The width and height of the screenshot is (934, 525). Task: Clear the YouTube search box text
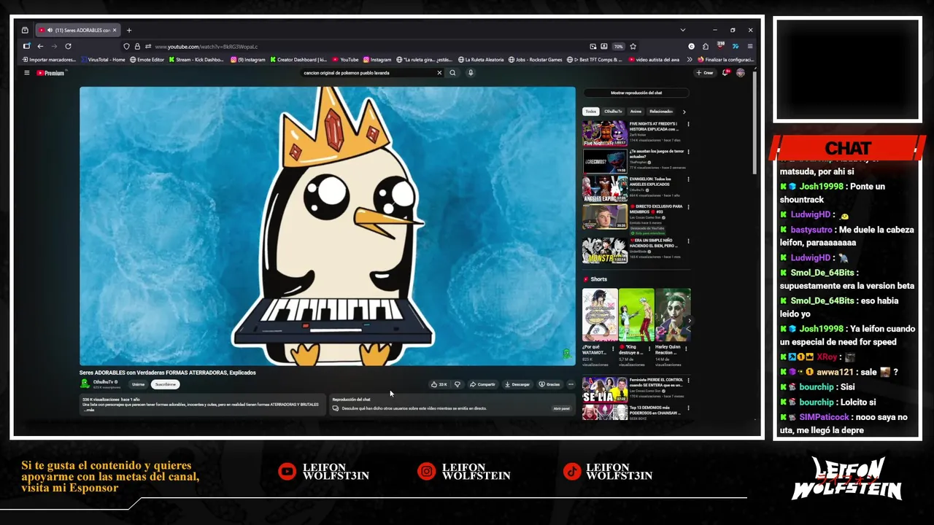pyautogui.click(x=439, y=73)
